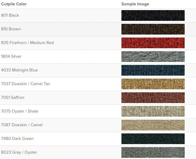Select the 801 Black text label
Image resolution: width=196 pixels, height=159 pixels.
click(x=10, y=15)
